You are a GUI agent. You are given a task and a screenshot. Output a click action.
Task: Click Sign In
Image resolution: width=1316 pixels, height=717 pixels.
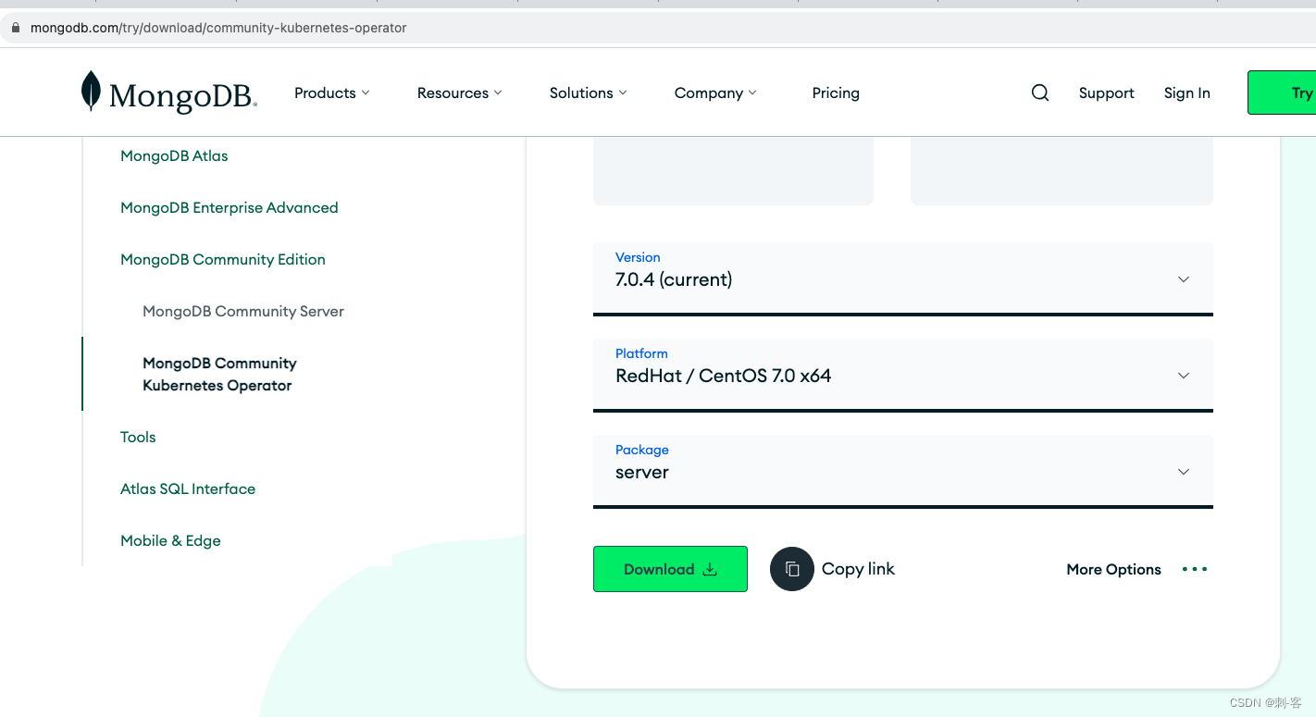[1186, 93]
